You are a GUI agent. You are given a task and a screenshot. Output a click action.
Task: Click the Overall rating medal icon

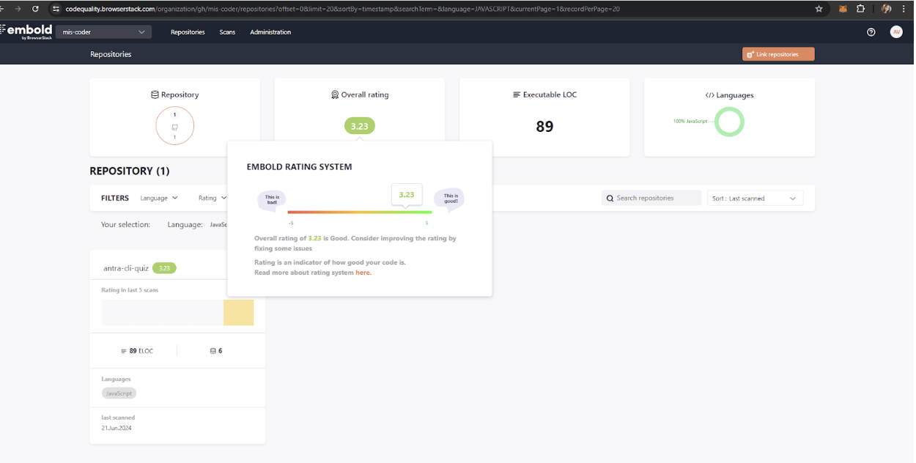click(x=335, y=95)
